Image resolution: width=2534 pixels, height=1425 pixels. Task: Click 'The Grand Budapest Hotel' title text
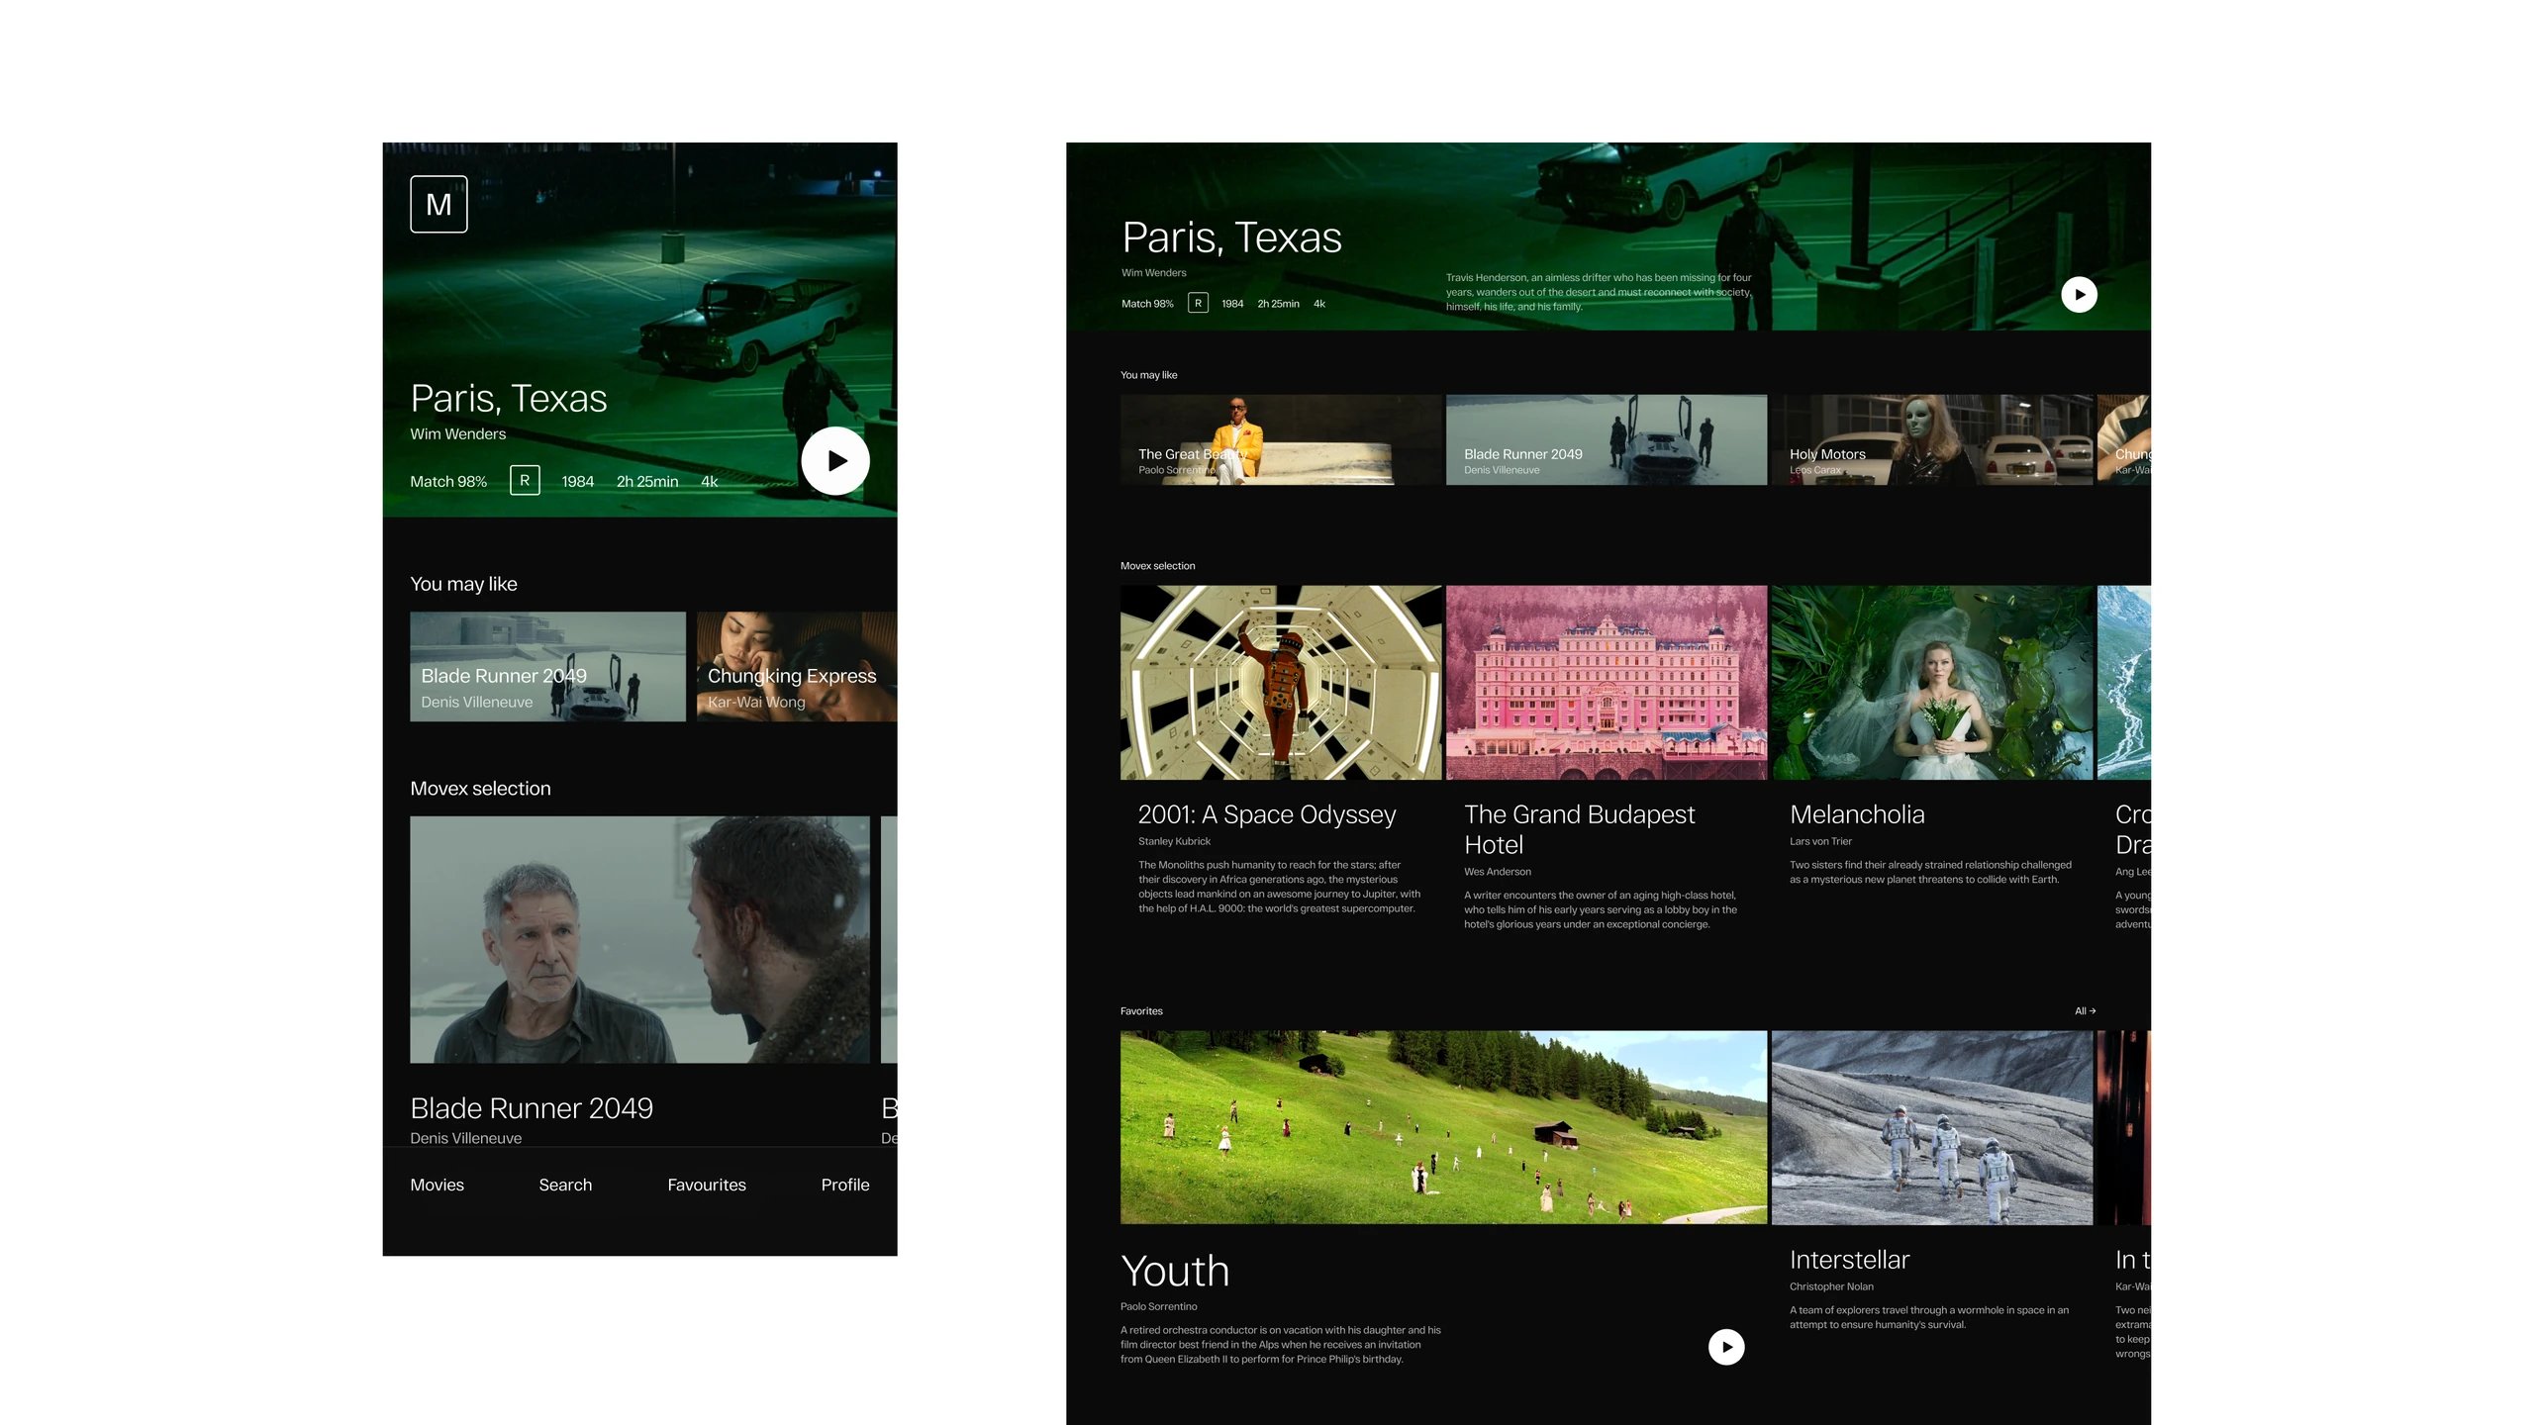pyautogui.click(x=1579, y=829)
